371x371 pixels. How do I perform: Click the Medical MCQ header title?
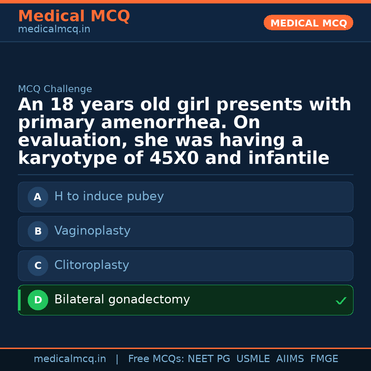[74, 16]
